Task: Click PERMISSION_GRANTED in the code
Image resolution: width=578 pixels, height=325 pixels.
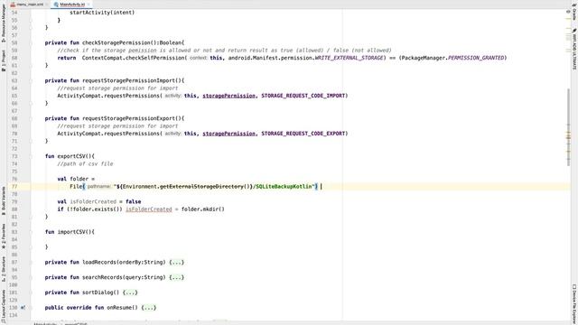Action: point(476,58)
